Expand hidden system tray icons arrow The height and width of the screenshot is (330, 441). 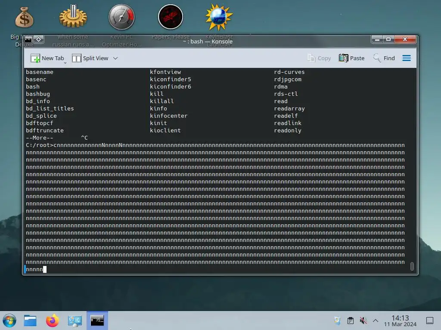(x=376, y=321)
